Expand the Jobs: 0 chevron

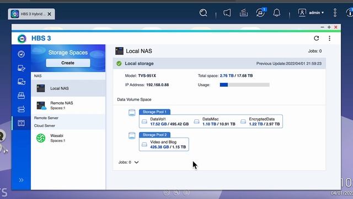[136, 162]
